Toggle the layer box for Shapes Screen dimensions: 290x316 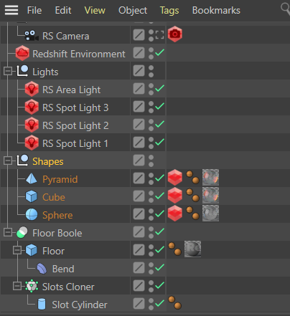click(x=139, y=161)
